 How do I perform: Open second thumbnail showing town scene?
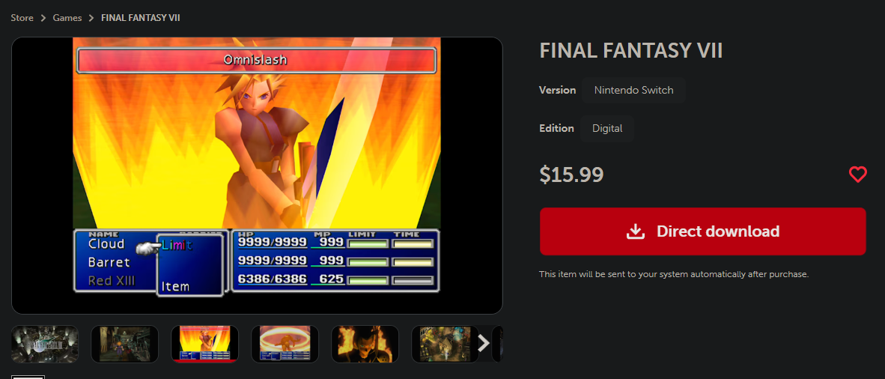tap(125, 344)
